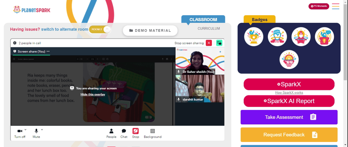Toggle the Room 2 alternate room switch
This screenshot has width=348, height=147.
tap(100, 30)
